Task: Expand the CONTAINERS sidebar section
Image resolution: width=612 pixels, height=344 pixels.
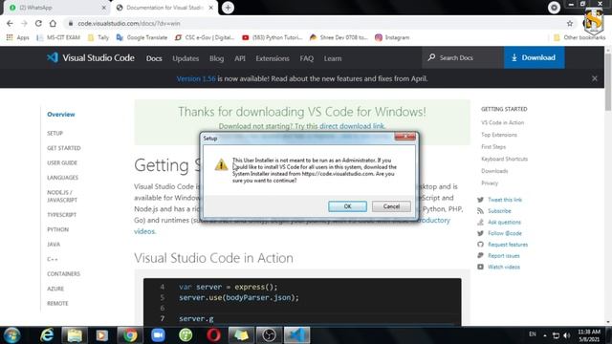Action: pyautogui.click(x=64, y=274)
